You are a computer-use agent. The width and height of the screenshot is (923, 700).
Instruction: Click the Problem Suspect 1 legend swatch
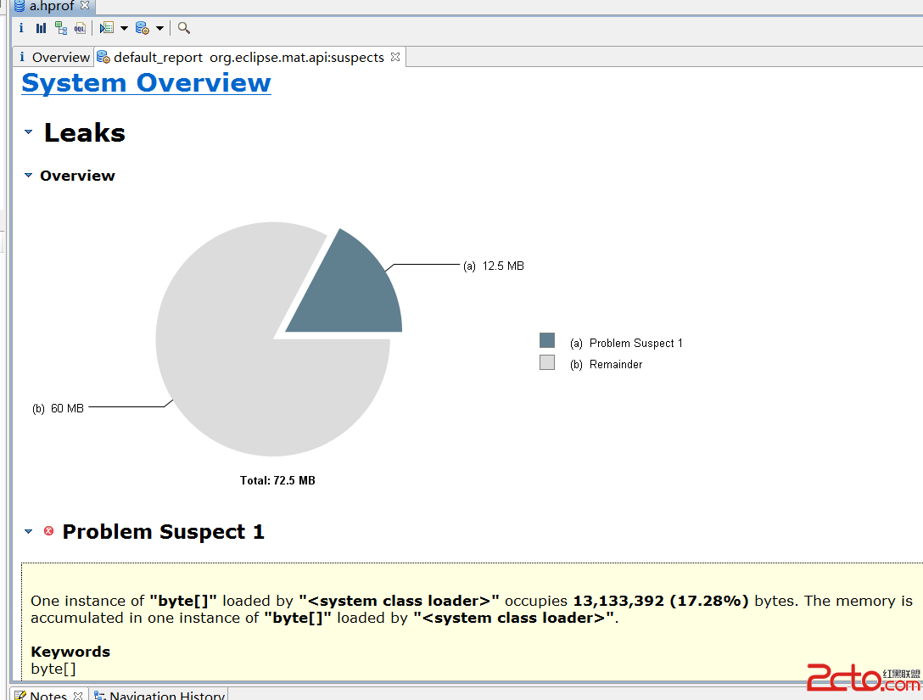tap(547, 340)
